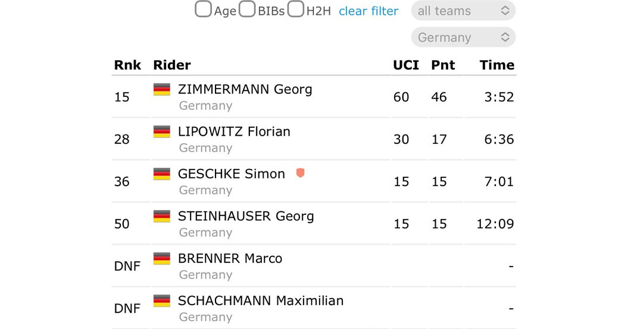Click the UCI column header

coord(406,65)
